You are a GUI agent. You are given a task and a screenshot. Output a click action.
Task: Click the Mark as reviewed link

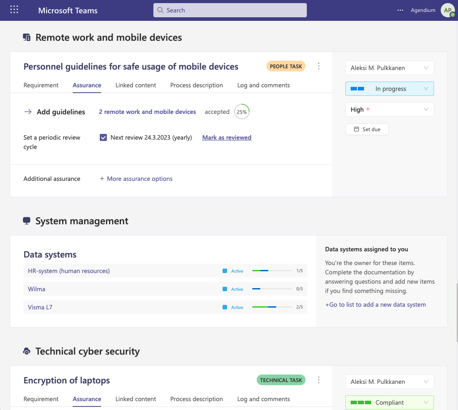pyautogui.click(x=227, y=137)
